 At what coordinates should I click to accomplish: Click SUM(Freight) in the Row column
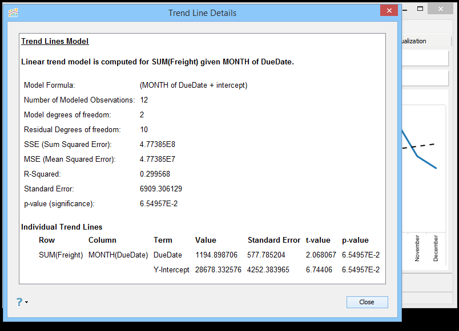pyautogui.click(x=61, y=255)
